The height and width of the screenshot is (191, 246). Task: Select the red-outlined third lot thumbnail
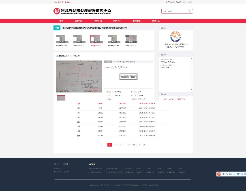point(96,39)
